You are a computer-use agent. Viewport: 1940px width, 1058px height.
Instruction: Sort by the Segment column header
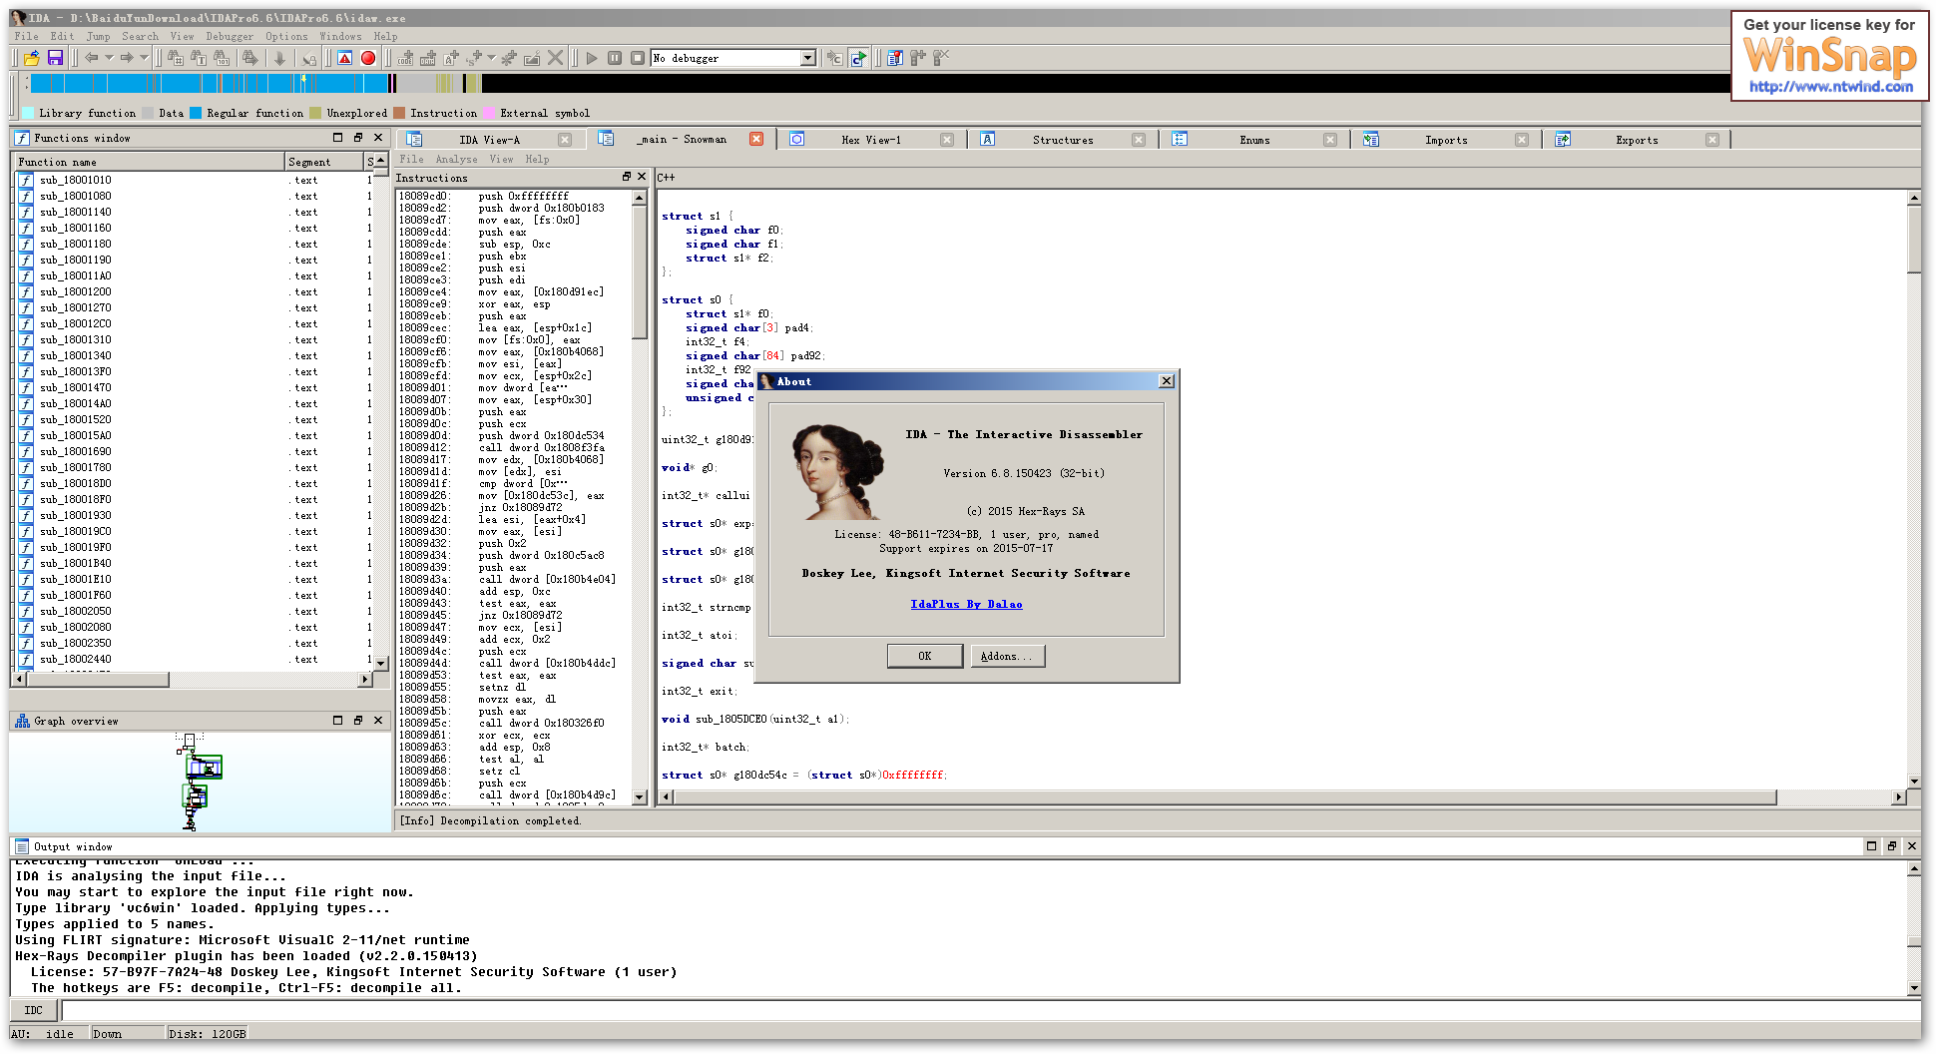pos(324,162)
